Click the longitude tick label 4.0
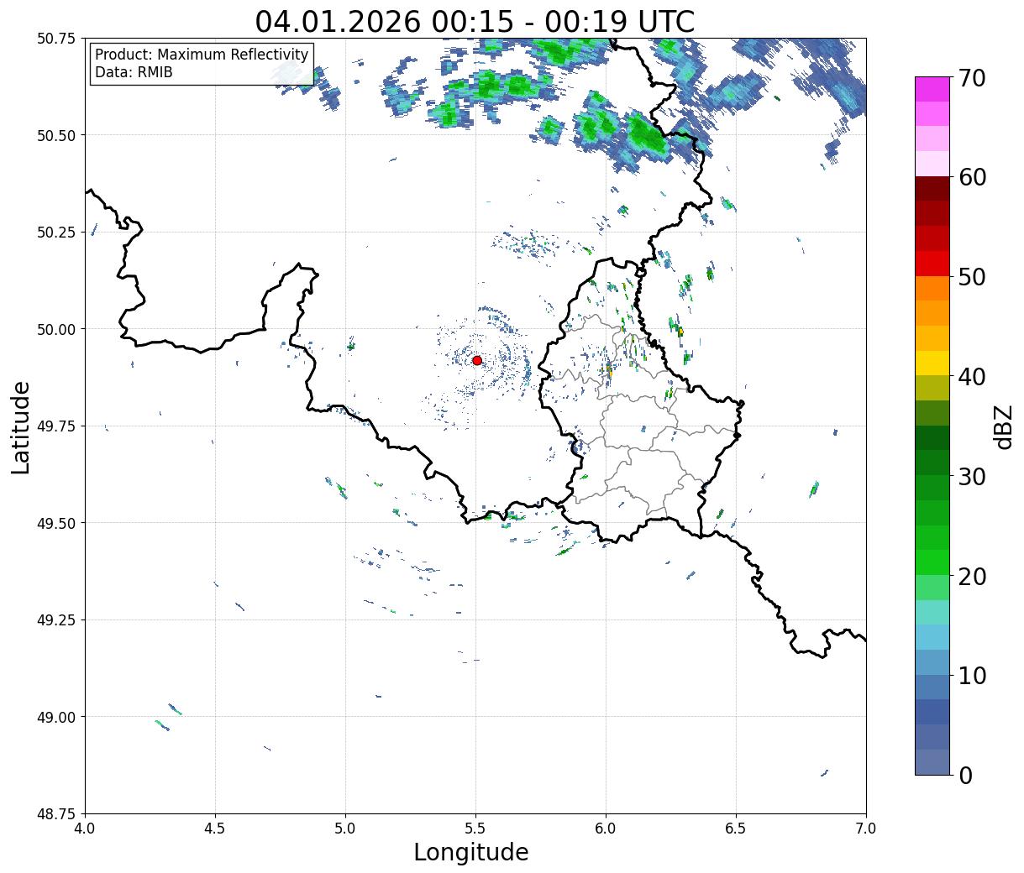Image resolution: width=1024 pixels, height=873 pixels. click(85, 829)
